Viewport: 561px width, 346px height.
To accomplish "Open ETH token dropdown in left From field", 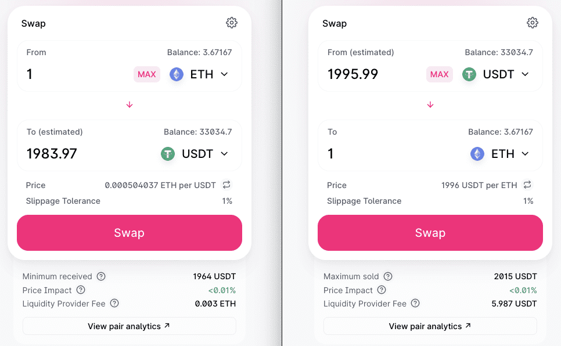I will click(x=199, y=74).
